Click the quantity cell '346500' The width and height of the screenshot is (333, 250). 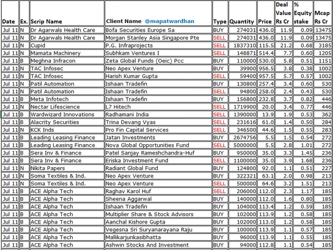[x=242, y=130]
